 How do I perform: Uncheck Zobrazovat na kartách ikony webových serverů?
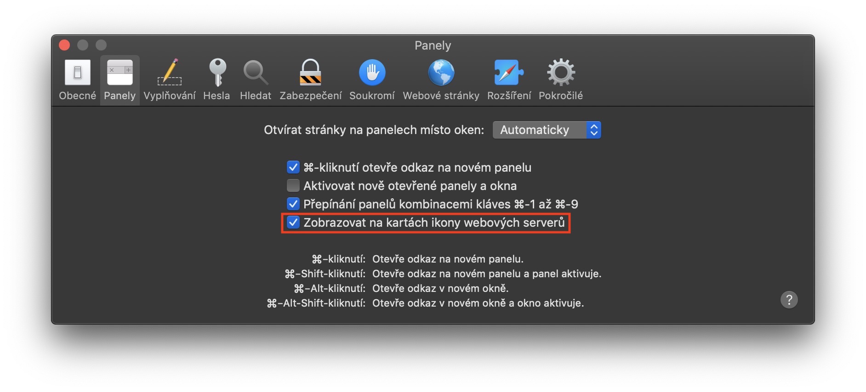(x=293, y=222)
